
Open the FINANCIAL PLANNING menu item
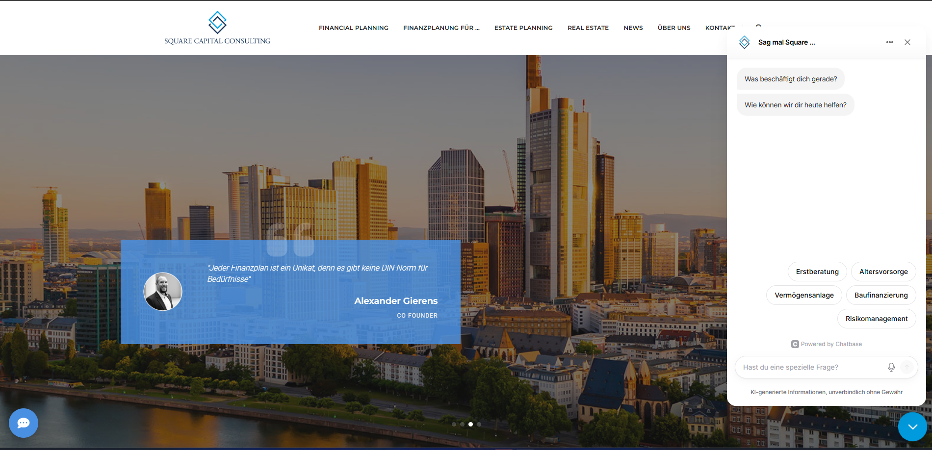[x=353, y=28]
